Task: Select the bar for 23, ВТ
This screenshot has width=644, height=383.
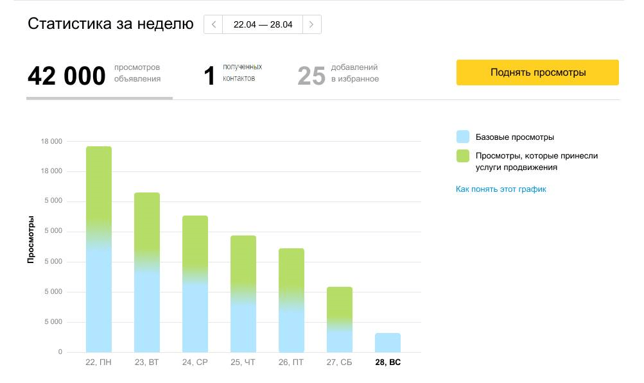Action: point(147,273)
